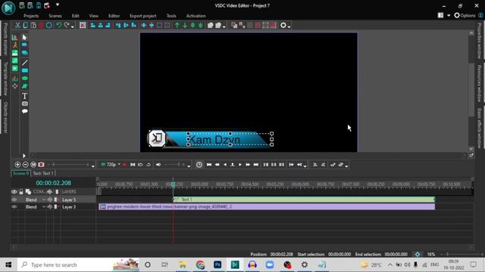
Task: Click the Options button
Action: click(x=465, y=15)
